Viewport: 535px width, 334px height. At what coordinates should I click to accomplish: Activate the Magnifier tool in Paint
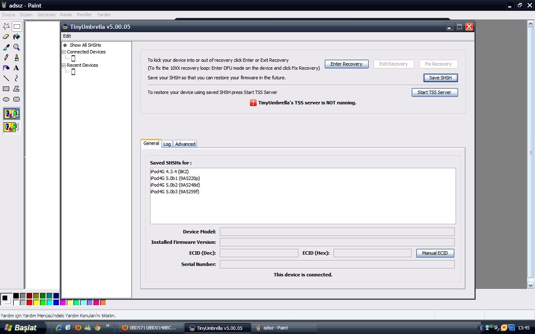[17, 47]
